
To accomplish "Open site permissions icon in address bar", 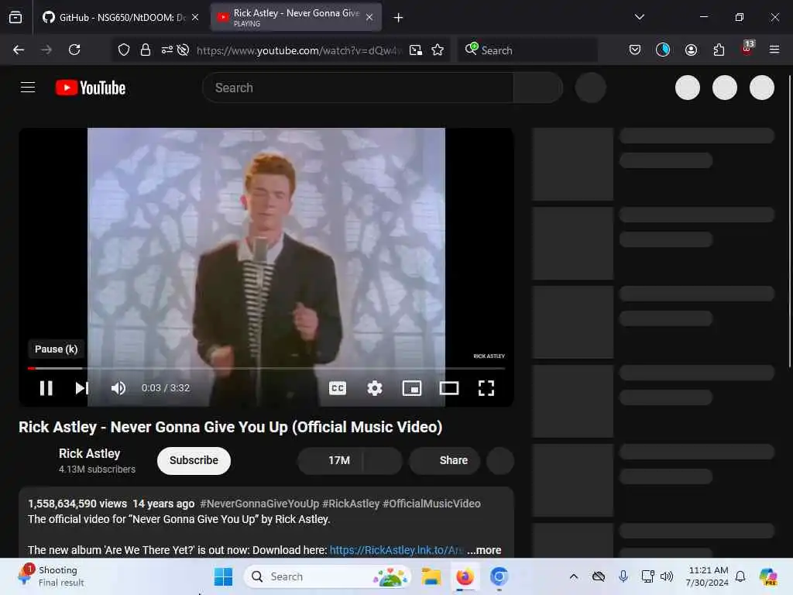I will [x=167, y=50].
